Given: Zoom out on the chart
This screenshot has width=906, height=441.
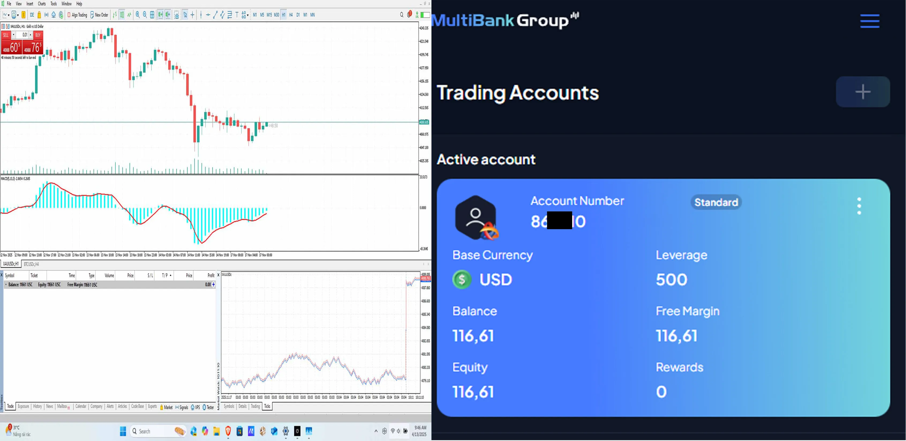Looking at the screenshot, I should (x=145, y=15).
